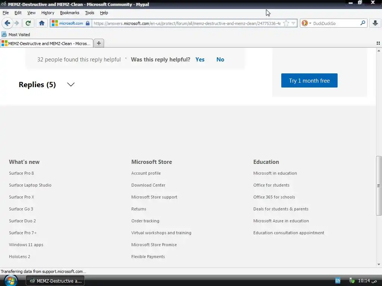Open the View menu
382x286 pixels.
point(31,13)
